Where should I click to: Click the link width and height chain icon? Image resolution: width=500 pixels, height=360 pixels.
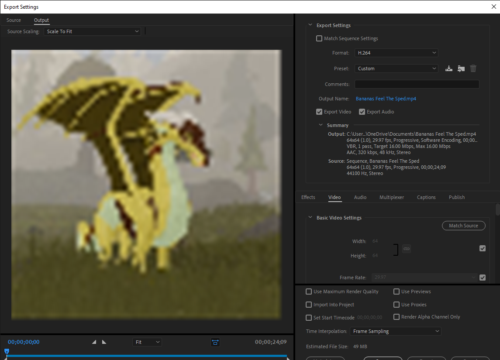coord(406,248)
